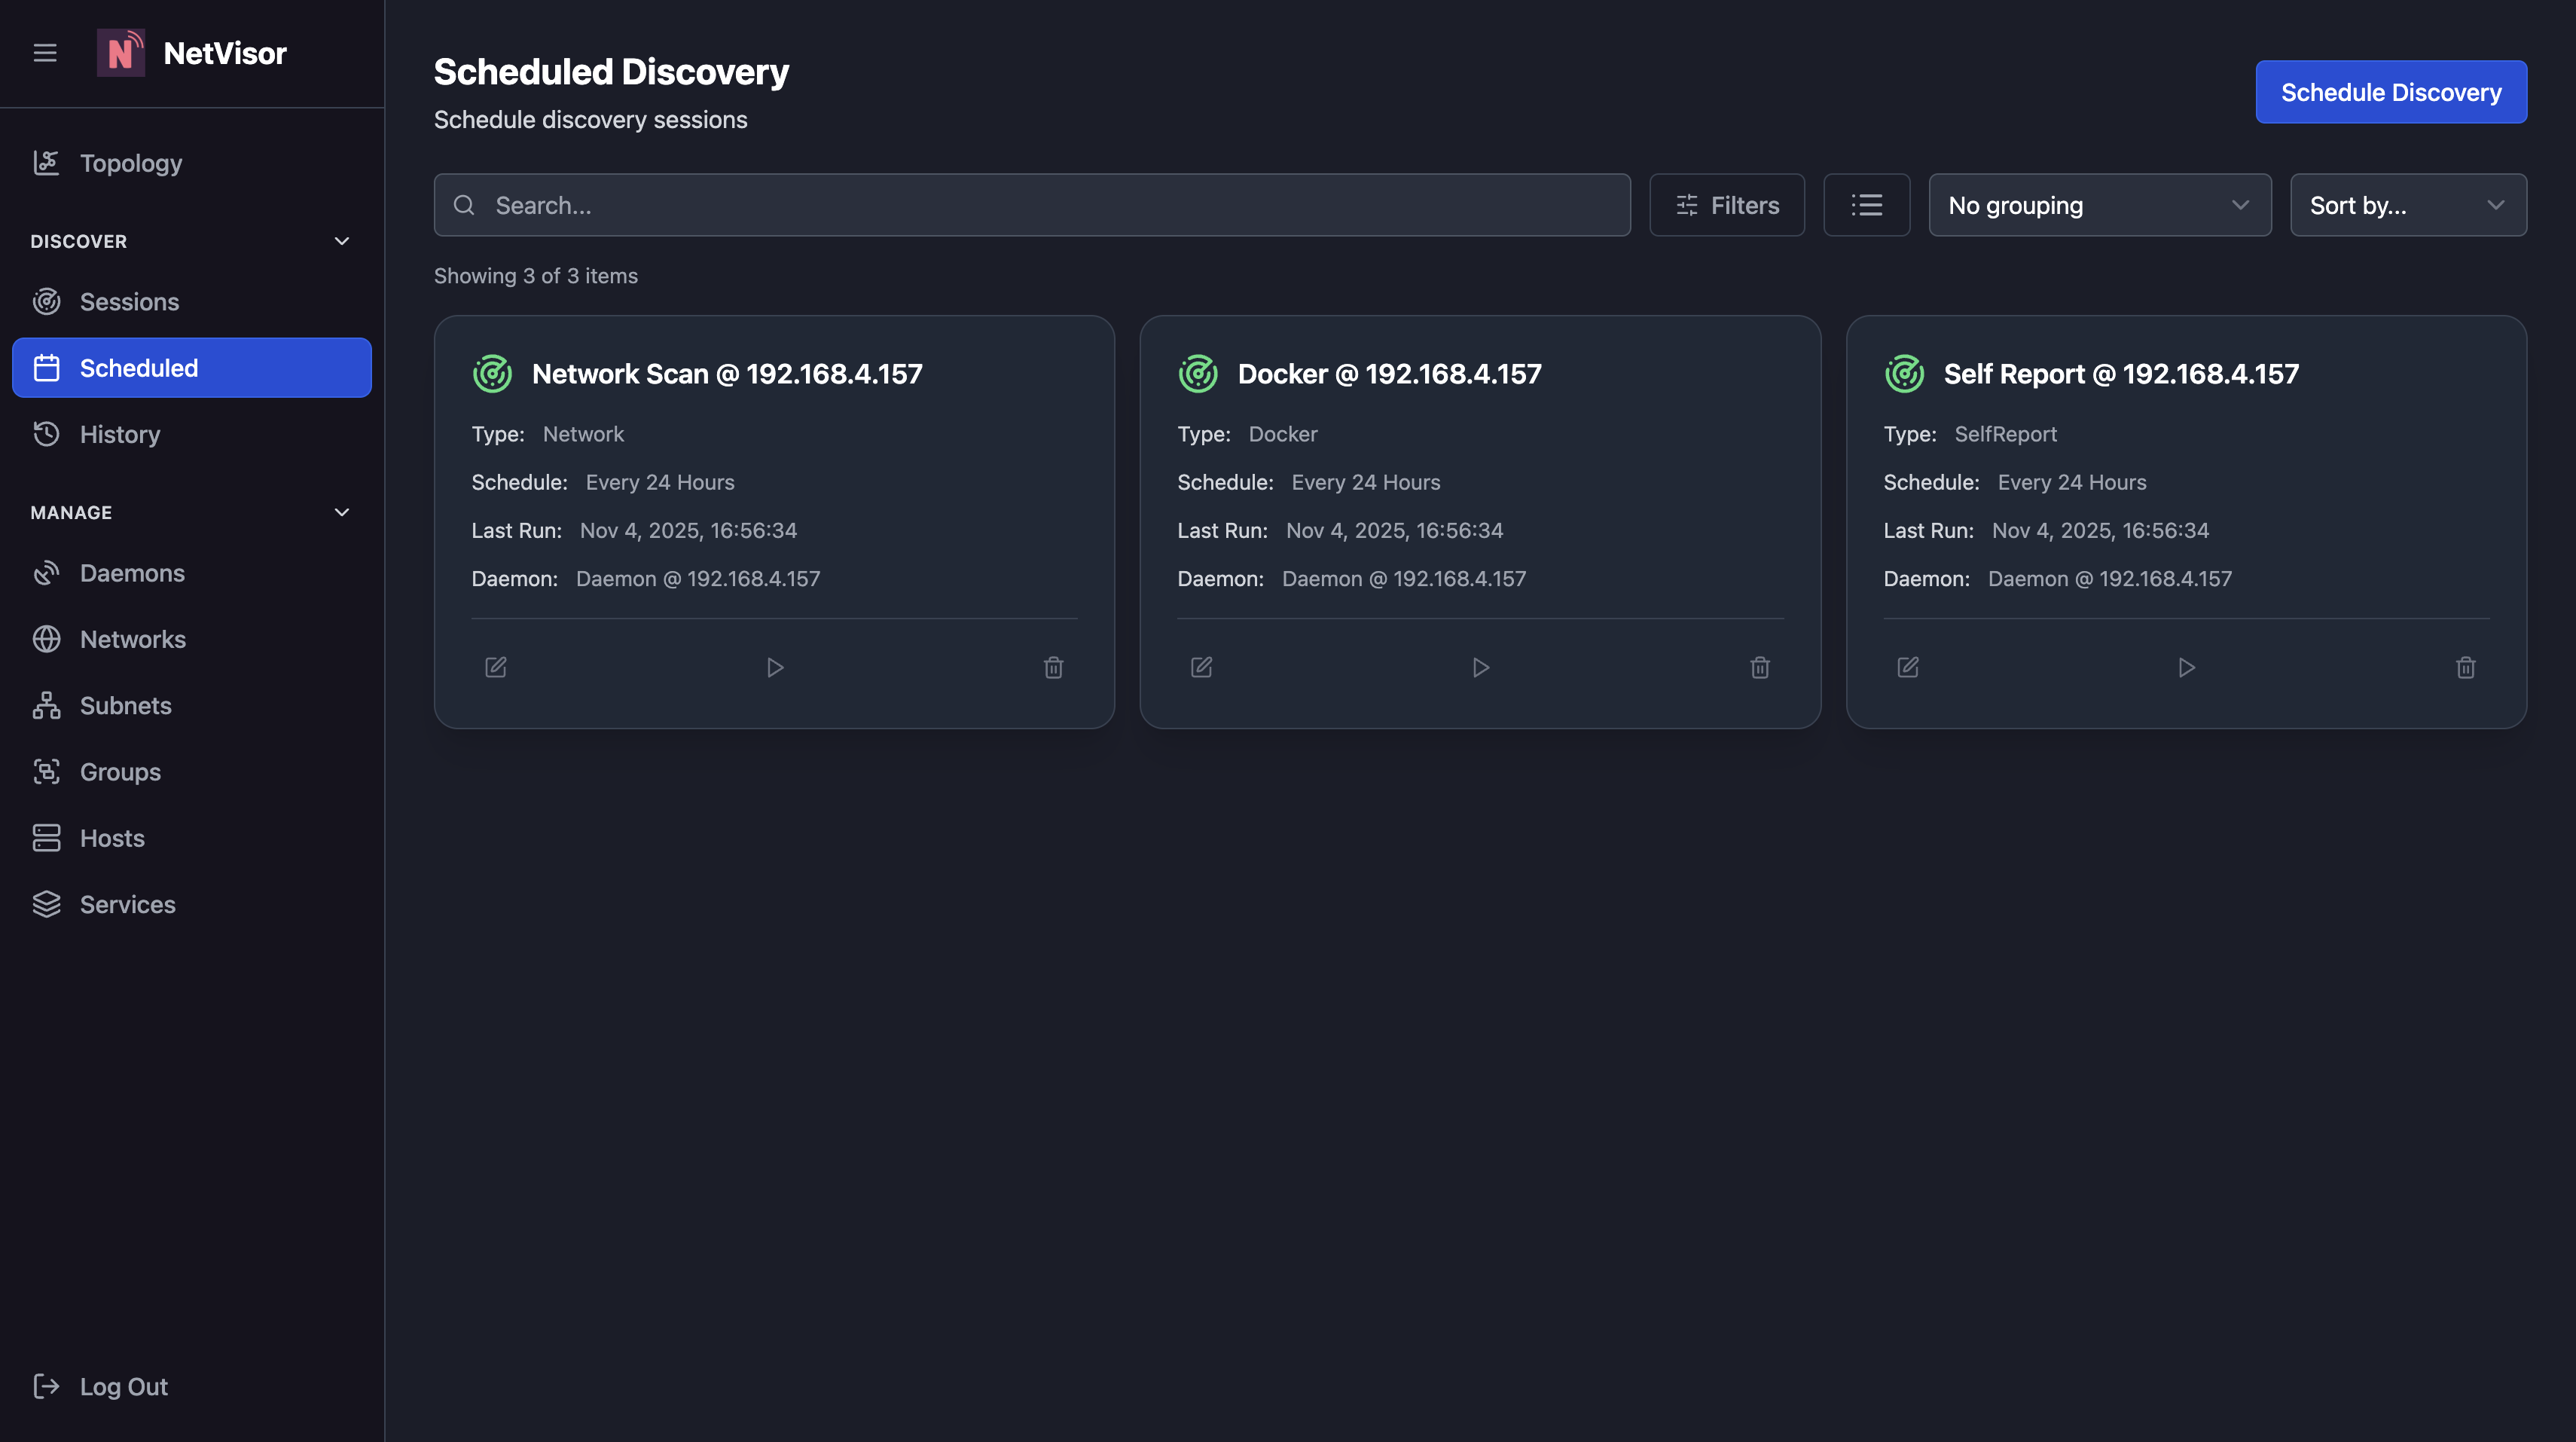Edit the Network Scan discovery
The width and height of the screenshot is (2576, 1442).
pyautogui.click(x=496, y=667)
